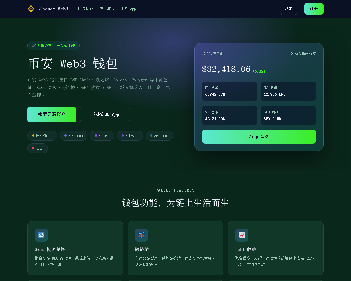351x281 pixels.
Task: Click the 钱包功能，为链上生活而生 heading
Action: tap(175, 203)
